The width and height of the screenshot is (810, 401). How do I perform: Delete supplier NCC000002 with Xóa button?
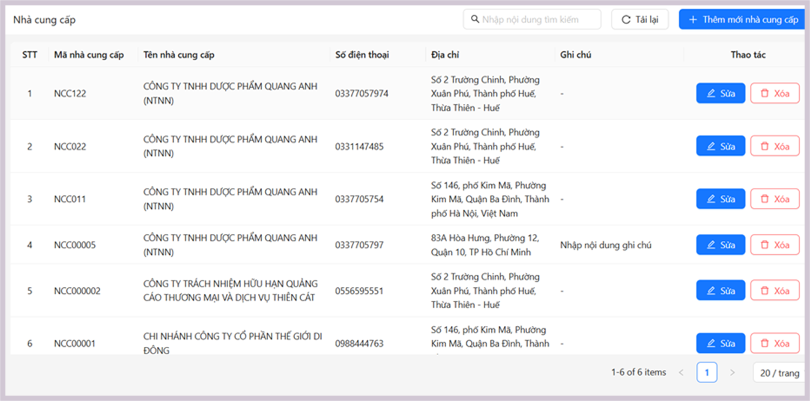point(775,291)
